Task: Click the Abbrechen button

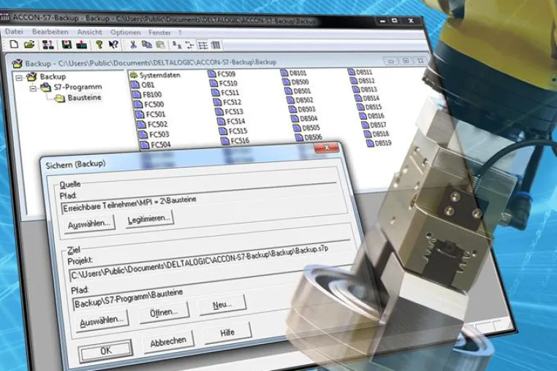Action: tap(168, 342)
